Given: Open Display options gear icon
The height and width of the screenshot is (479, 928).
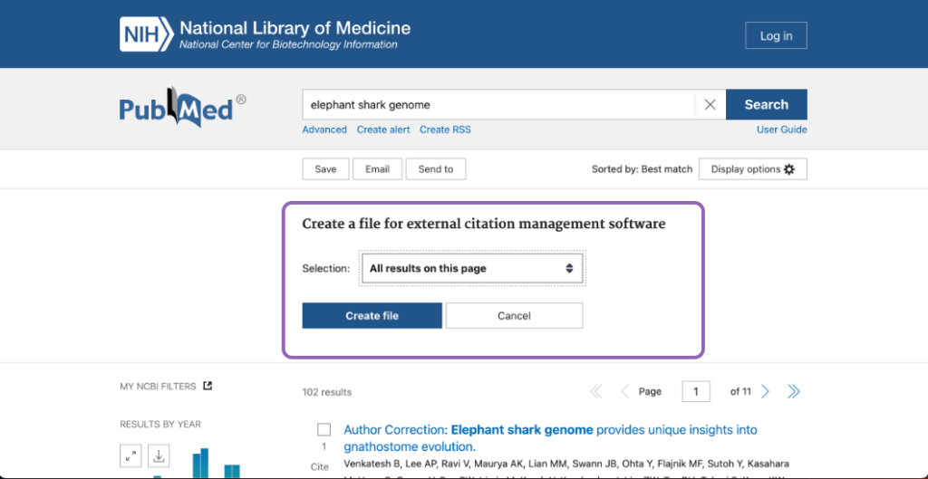Looking at the screenshot, I should point(788,169).
